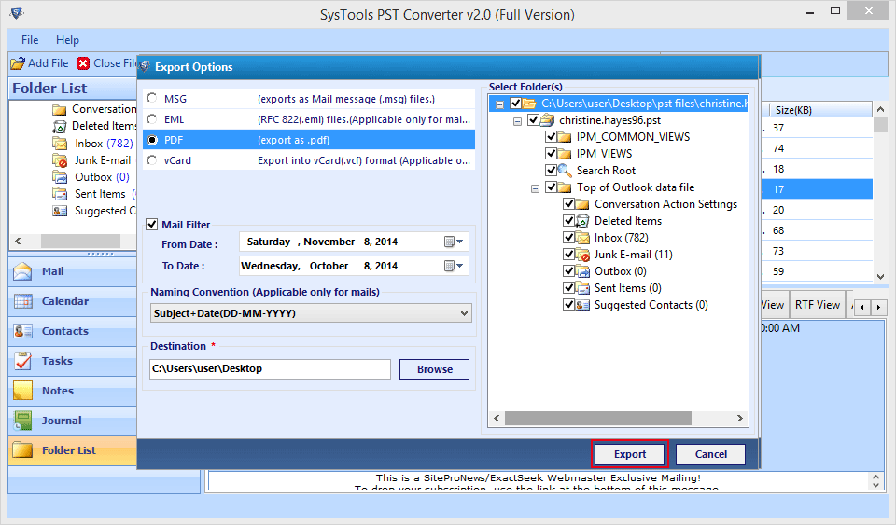
Task: Click the Junk E-mail icon in left Folder List
Action: 60,160
